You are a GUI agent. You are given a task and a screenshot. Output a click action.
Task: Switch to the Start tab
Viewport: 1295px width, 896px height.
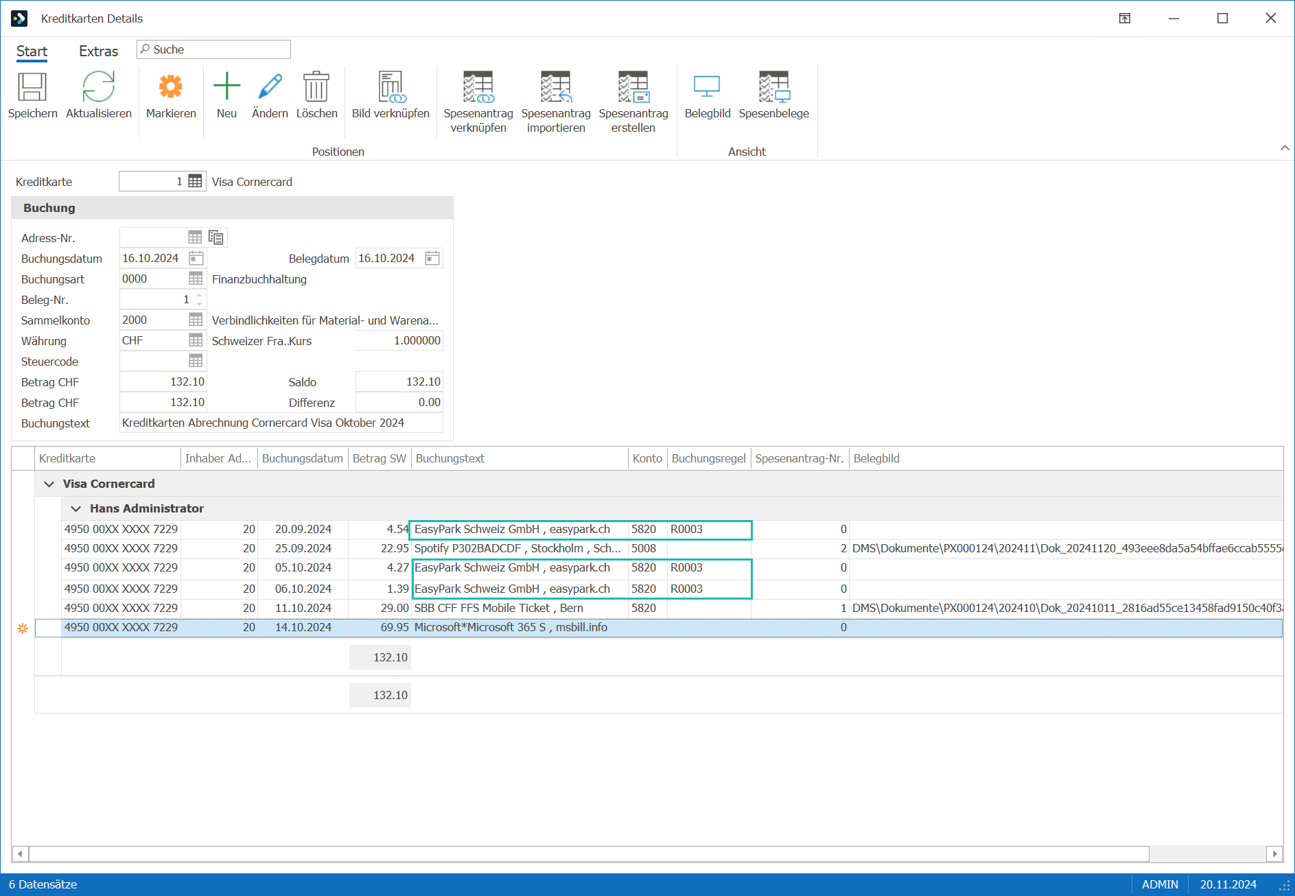32,51
